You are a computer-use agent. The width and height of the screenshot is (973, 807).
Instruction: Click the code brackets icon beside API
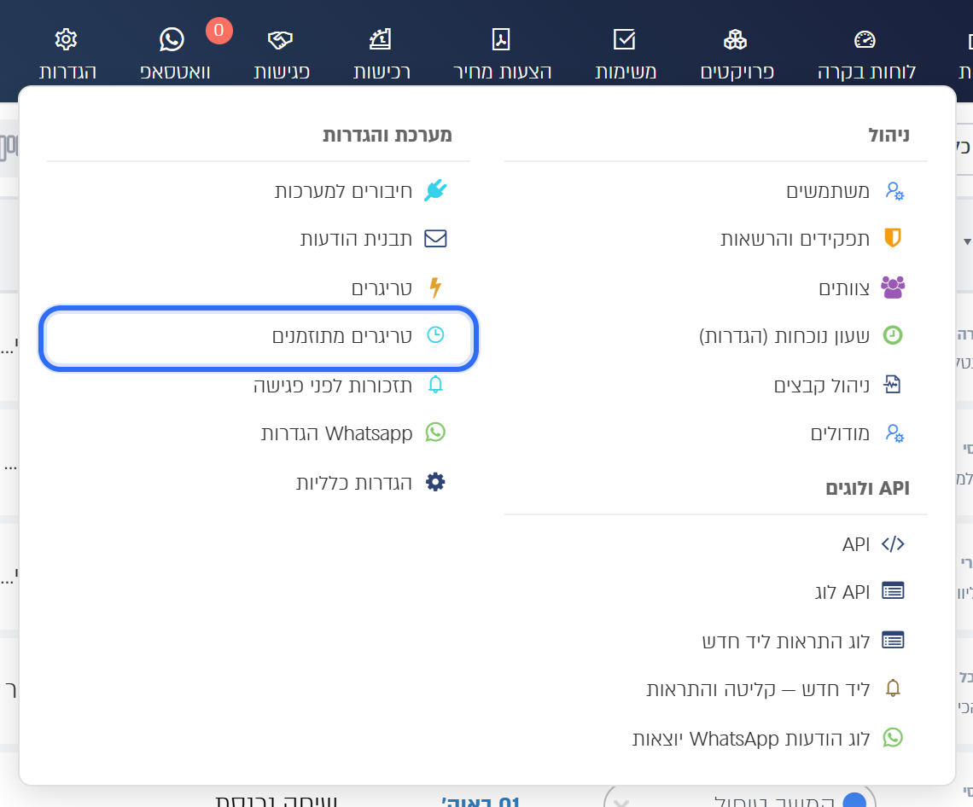point(893,544)
